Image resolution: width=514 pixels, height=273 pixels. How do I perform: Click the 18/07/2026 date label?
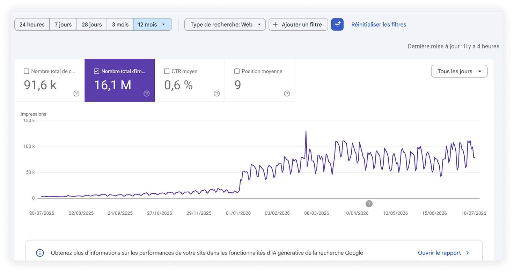(473, 213)
